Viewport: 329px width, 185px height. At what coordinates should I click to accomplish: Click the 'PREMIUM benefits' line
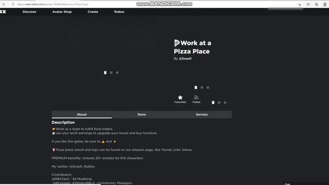click(97, 158)
